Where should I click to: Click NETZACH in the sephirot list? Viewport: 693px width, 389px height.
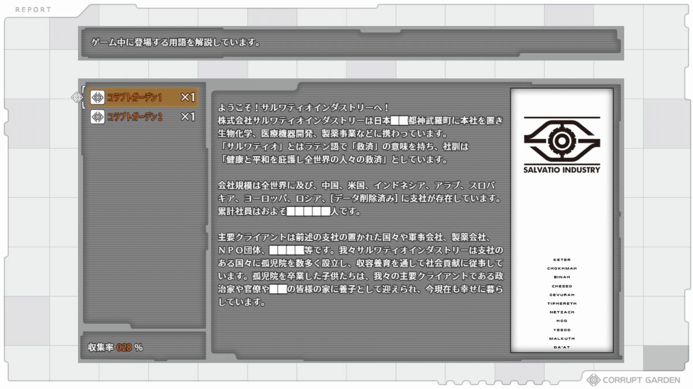point(561,312)
